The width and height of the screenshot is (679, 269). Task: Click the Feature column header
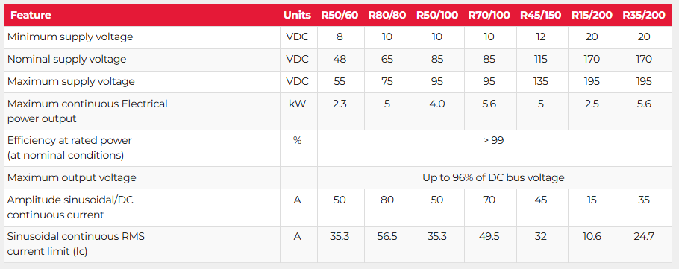point(31,16)
